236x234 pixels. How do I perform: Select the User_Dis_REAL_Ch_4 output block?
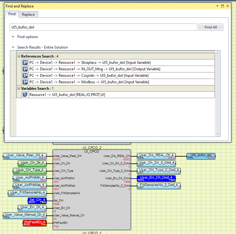point(156,156)
